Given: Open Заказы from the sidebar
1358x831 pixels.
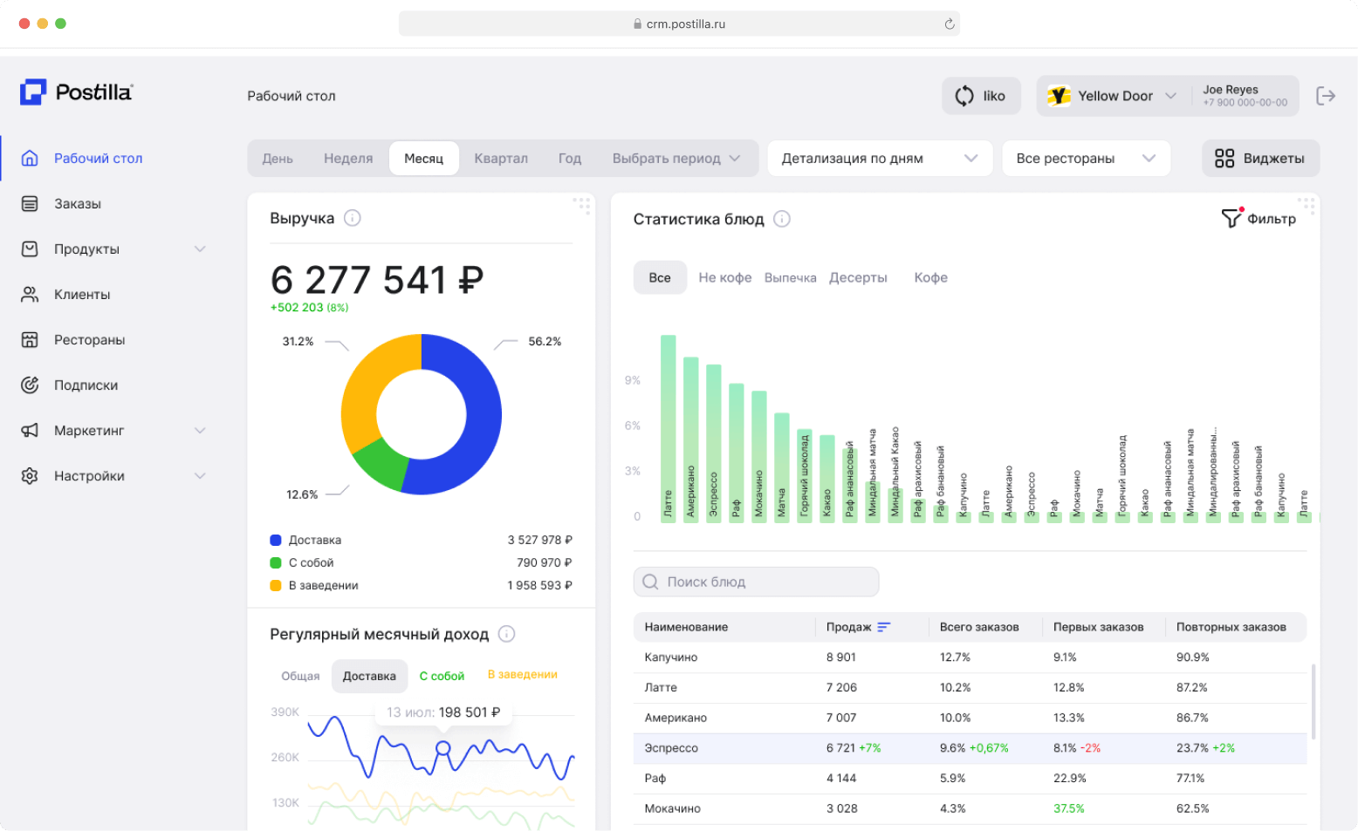Looking at the screenshot, I should (78, 204).
